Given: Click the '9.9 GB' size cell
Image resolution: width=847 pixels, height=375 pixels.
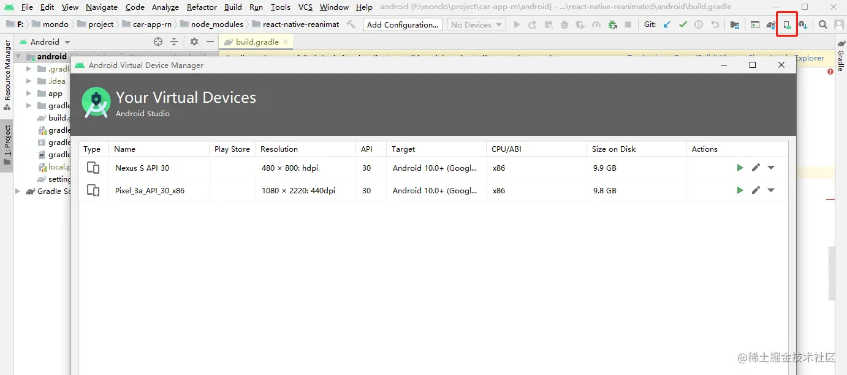Looking at the screenshot, I should pos(605,168).
